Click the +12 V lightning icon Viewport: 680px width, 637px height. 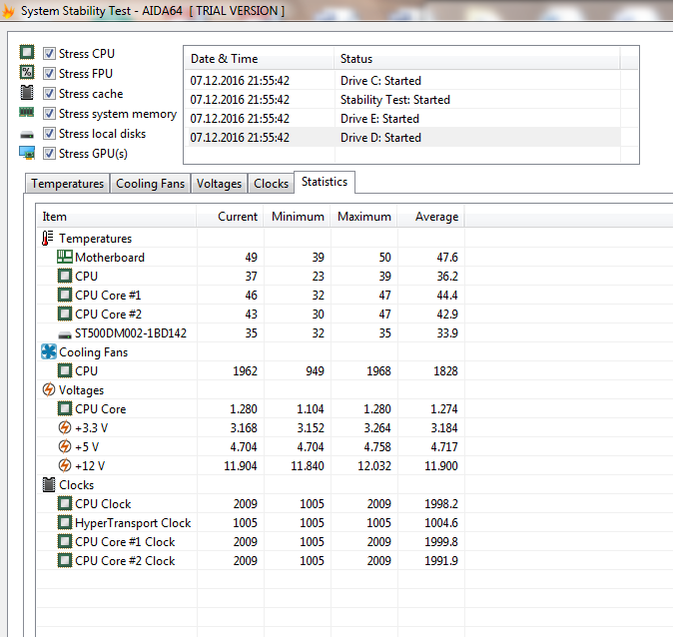65,465
